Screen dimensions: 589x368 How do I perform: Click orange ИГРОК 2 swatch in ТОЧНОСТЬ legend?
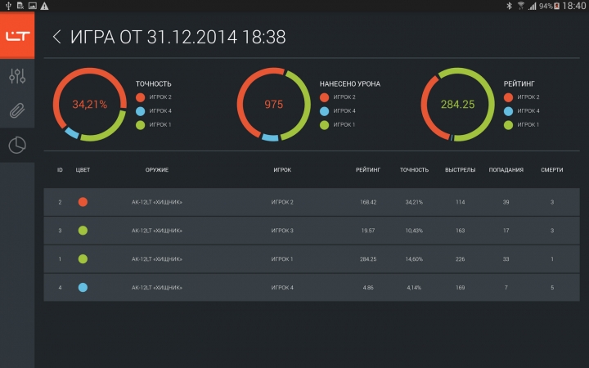[140, 97]
